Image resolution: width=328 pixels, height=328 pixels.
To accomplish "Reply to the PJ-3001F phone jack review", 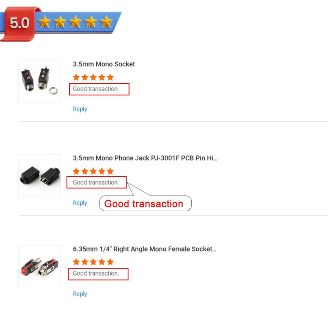I will coord(80,203).
